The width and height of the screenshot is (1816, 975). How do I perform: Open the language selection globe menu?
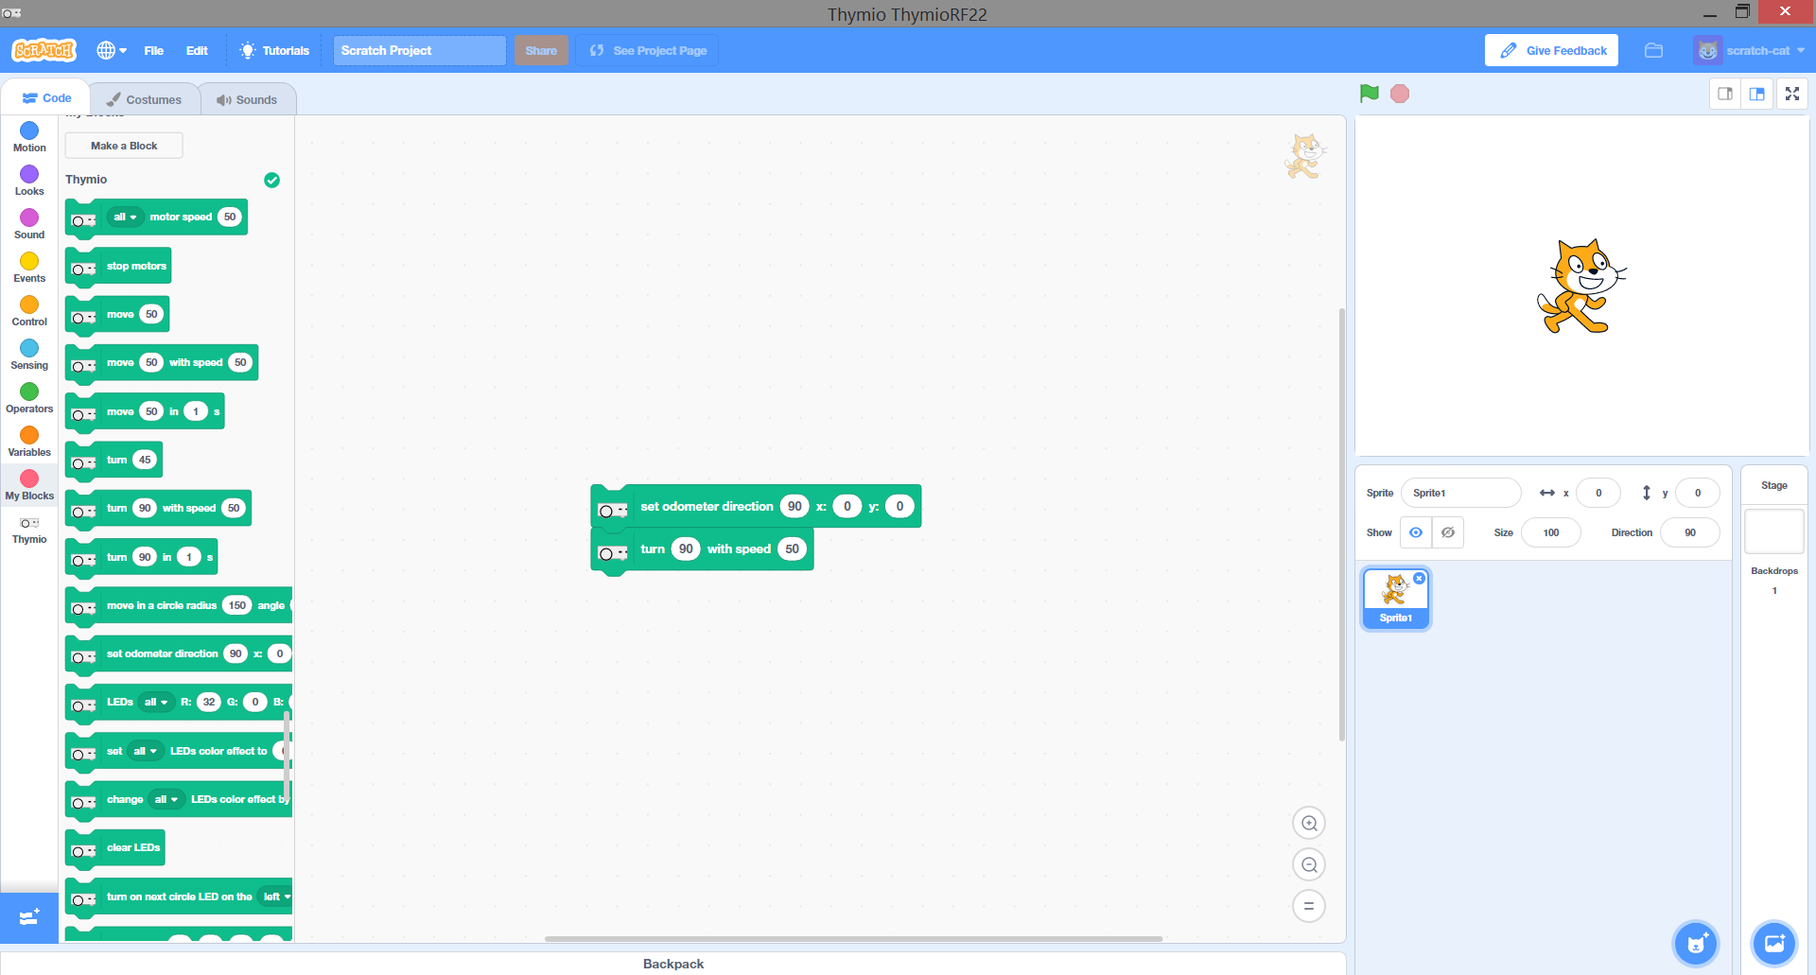[x=111, y=50]
